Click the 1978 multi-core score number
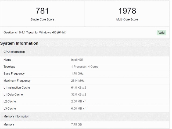This screenshot has height=129, width=172. pyautogui.click(x=127, y=11)
